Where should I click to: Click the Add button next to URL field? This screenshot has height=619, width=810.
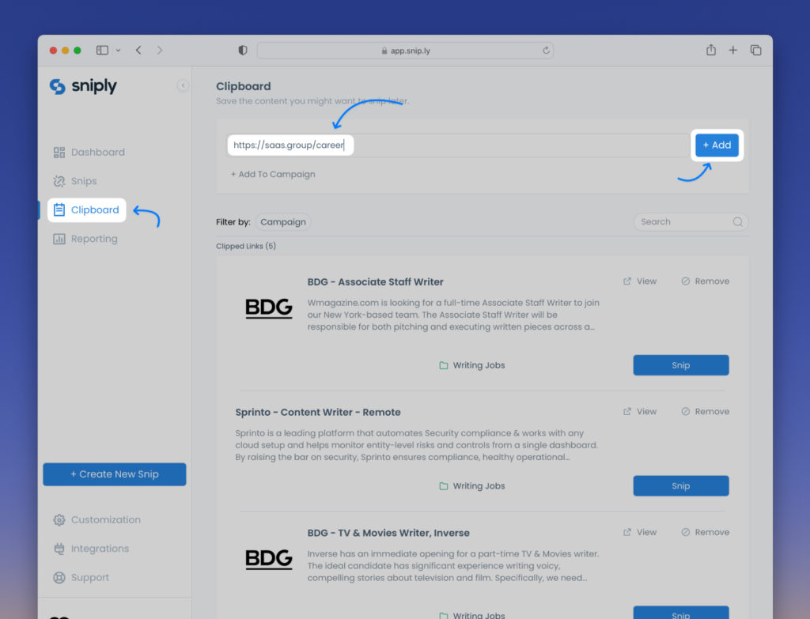click(717, 145)
